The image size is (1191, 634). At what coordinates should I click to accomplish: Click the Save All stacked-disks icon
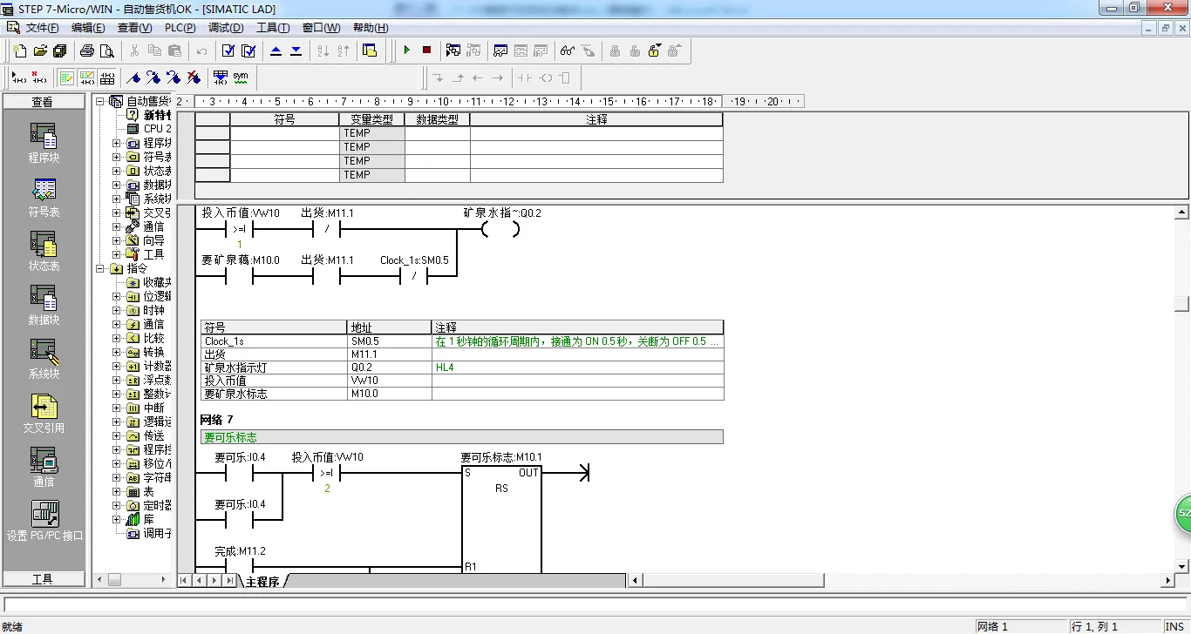coord(60,51)
